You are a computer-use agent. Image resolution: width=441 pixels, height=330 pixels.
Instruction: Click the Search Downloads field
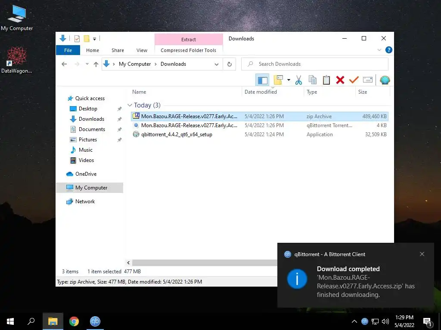pos(315,64)
